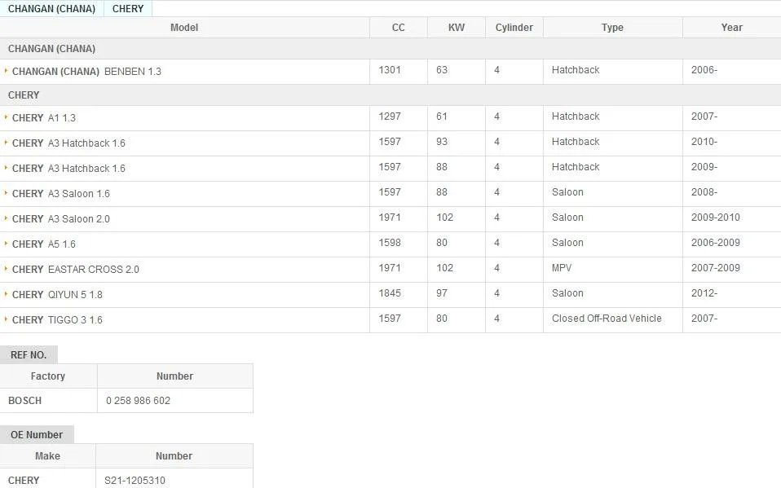Click the Model column header
Viewport: 781px width, 488px height.
(x=184, y=28)
